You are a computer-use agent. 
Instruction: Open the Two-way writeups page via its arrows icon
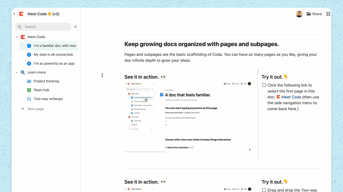pyautogui.click(x=29, y=99)
